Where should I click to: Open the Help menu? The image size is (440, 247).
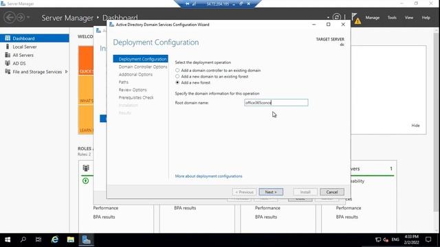tap(426, 18)
